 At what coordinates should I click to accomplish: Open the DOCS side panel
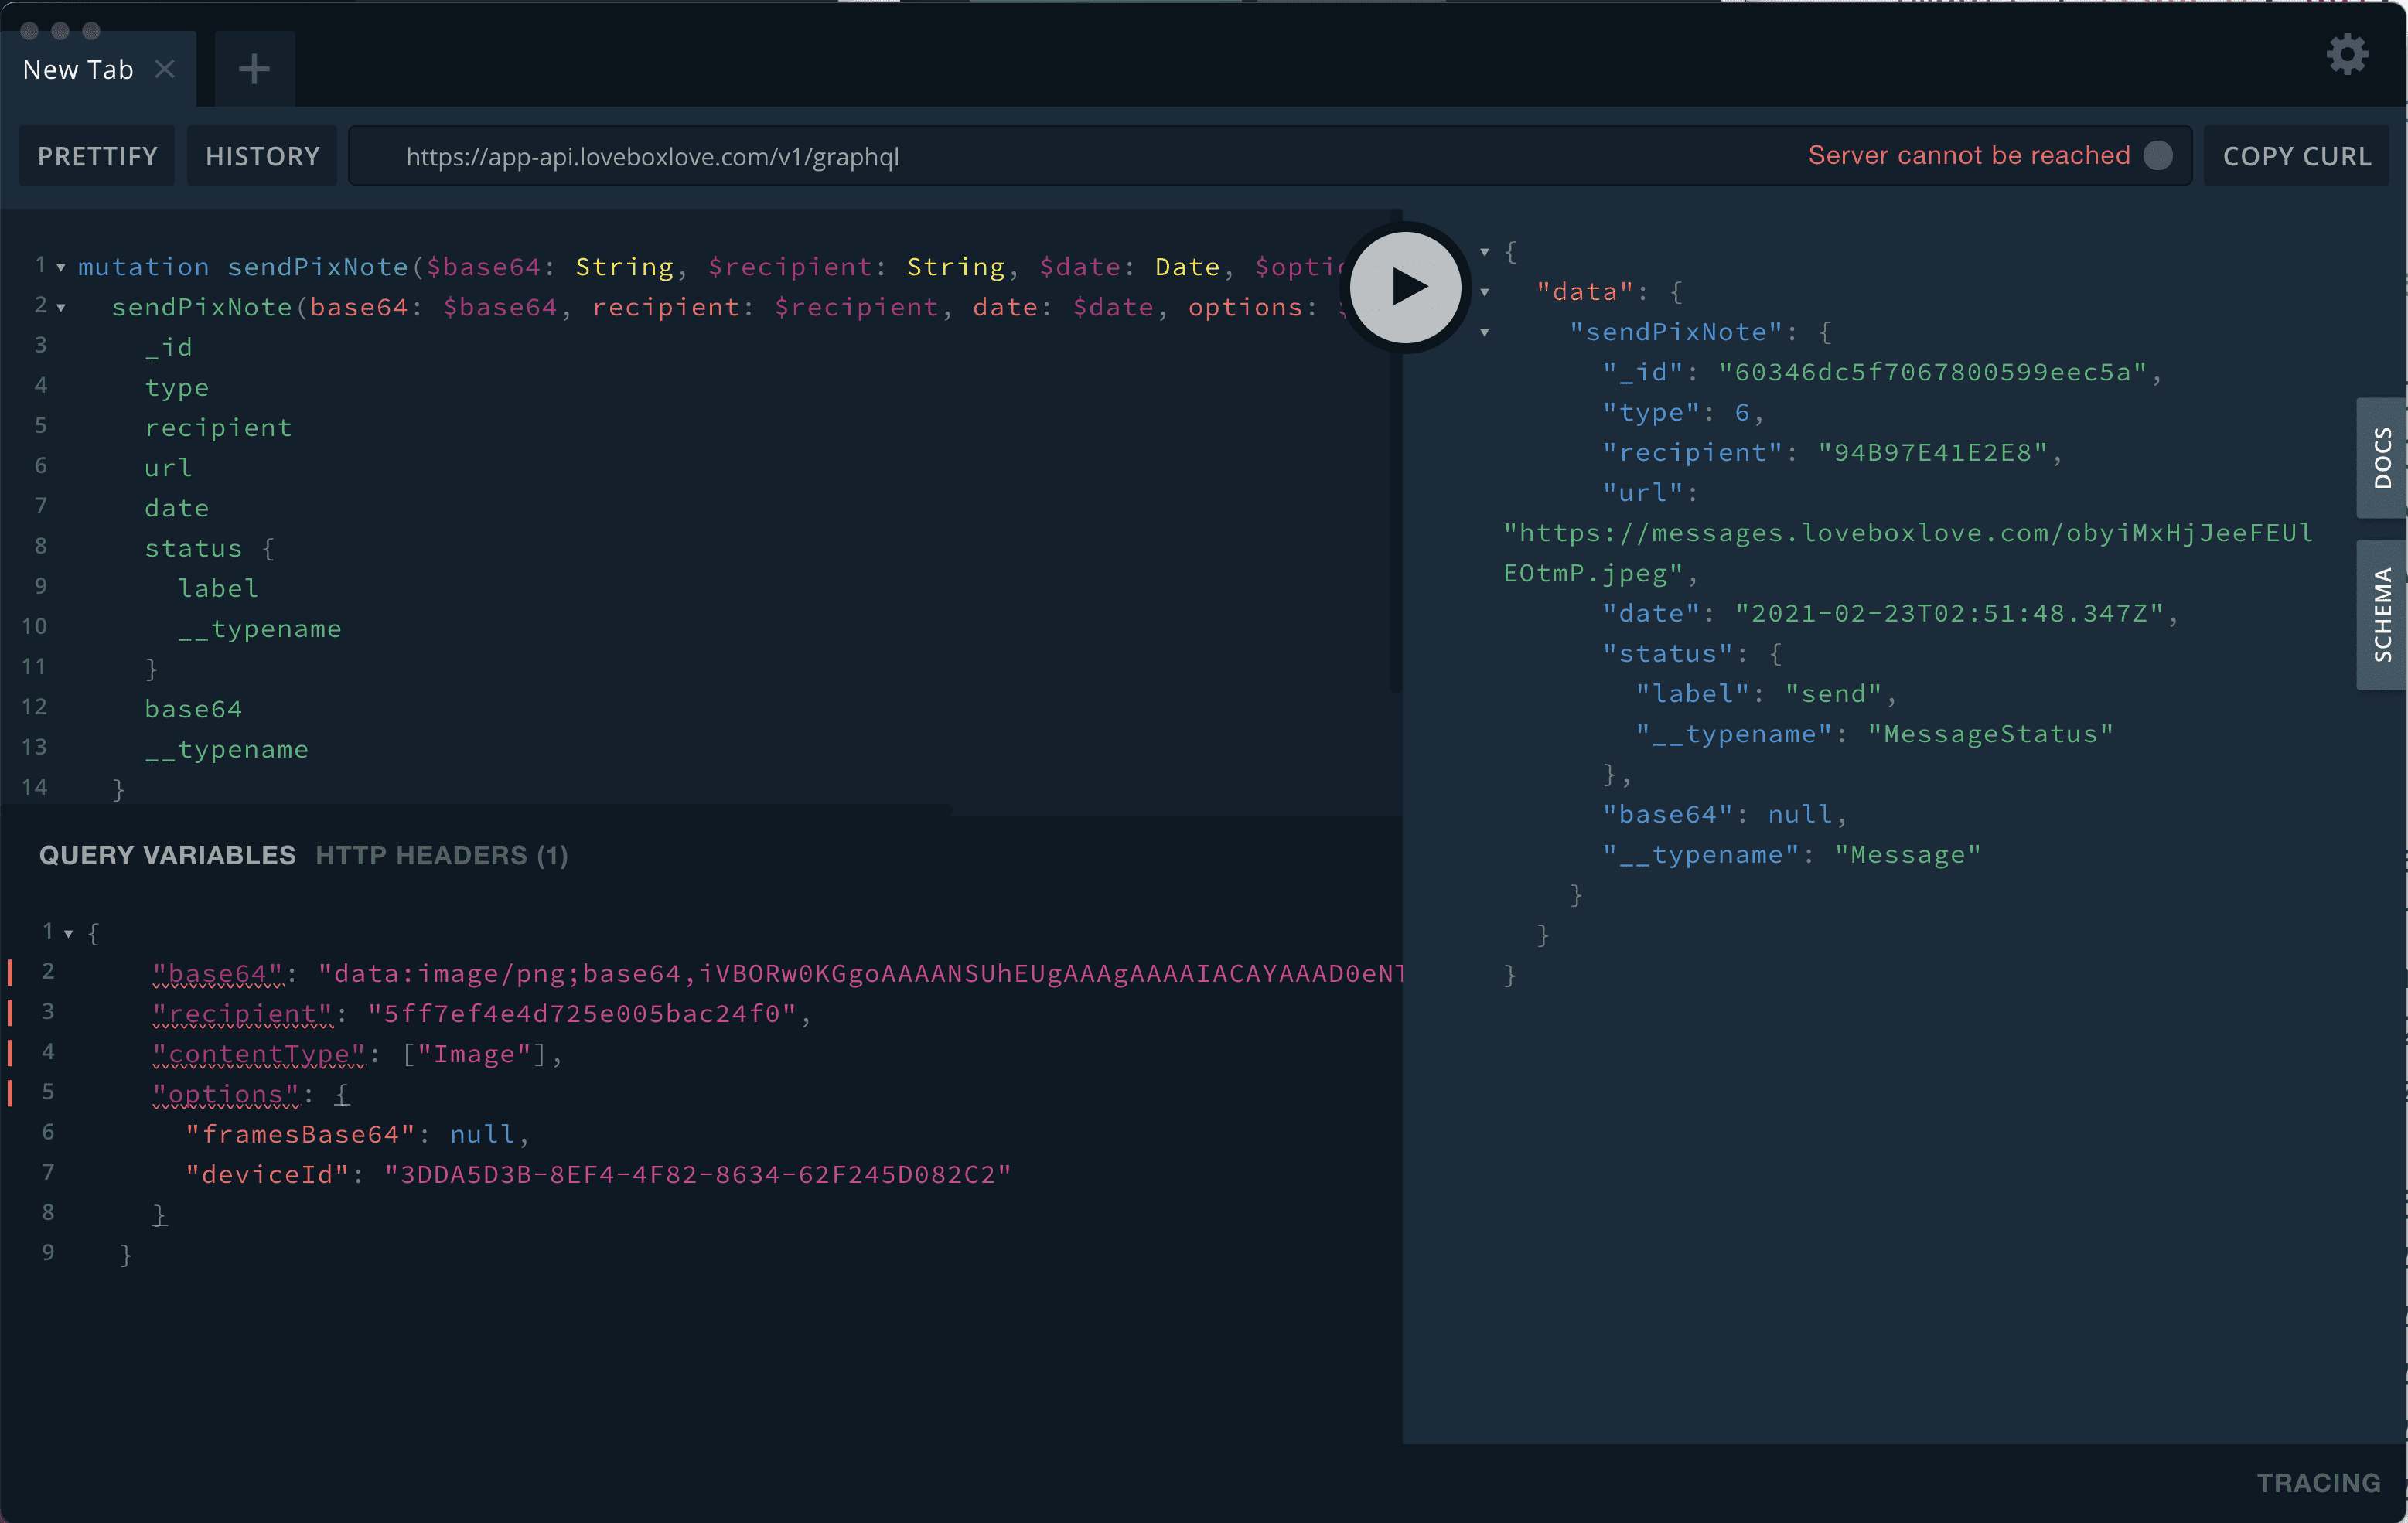[x=2382, y=458]
